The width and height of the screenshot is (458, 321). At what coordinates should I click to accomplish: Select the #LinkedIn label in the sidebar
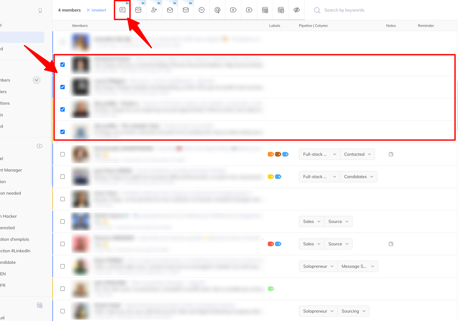tap(15, 251)
